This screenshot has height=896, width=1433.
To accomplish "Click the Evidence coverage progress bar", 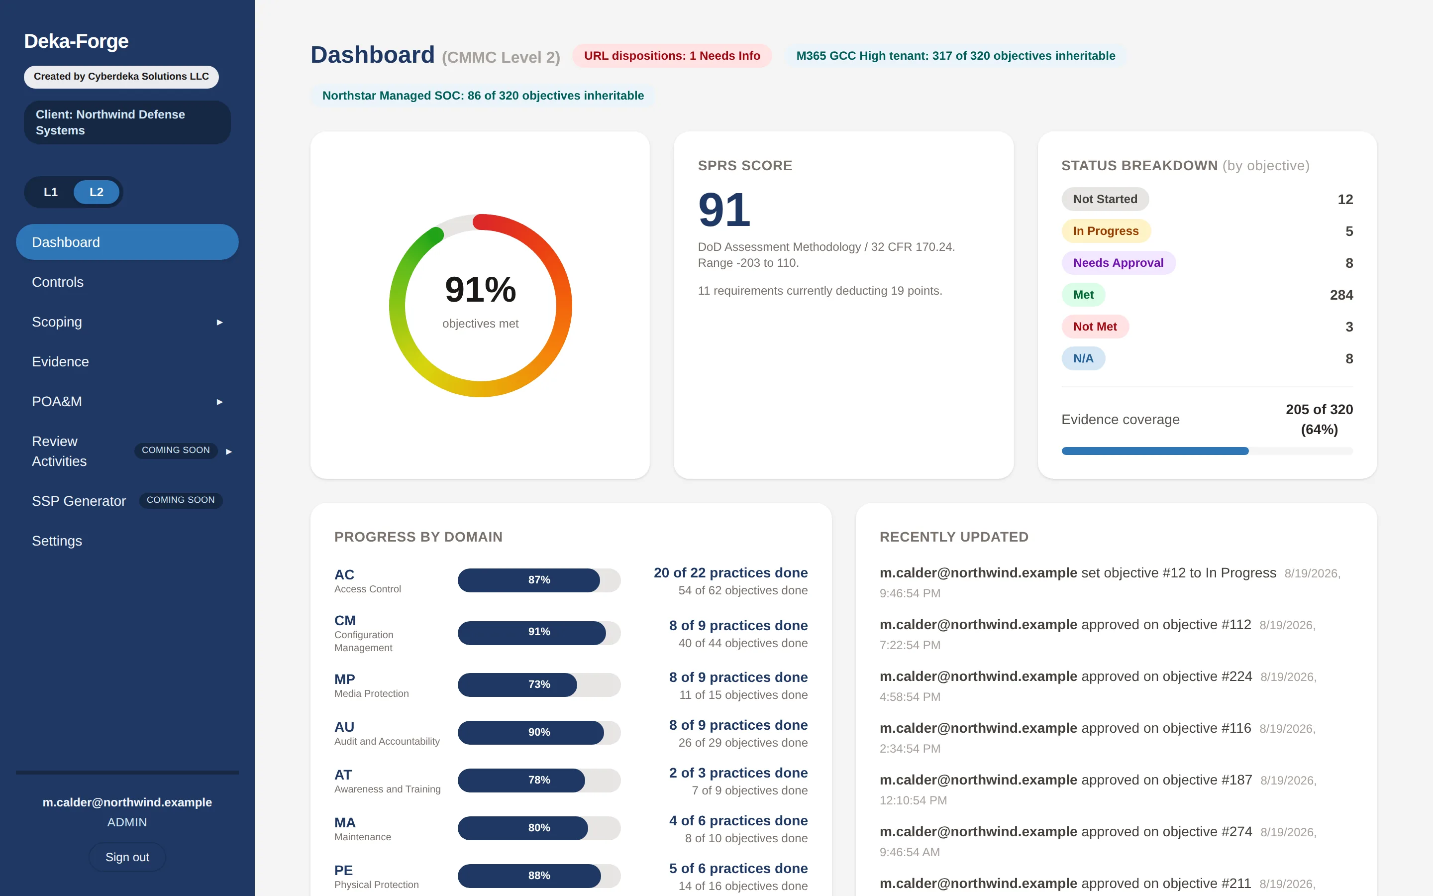I will coord(1207,451).
